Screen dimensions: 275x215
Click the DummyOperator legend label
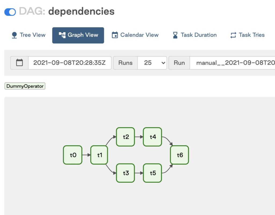25,86
